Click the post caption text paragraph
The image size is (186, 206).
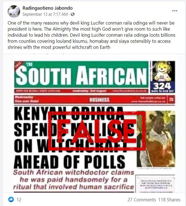pyautogui.click(x=91, y=35)
